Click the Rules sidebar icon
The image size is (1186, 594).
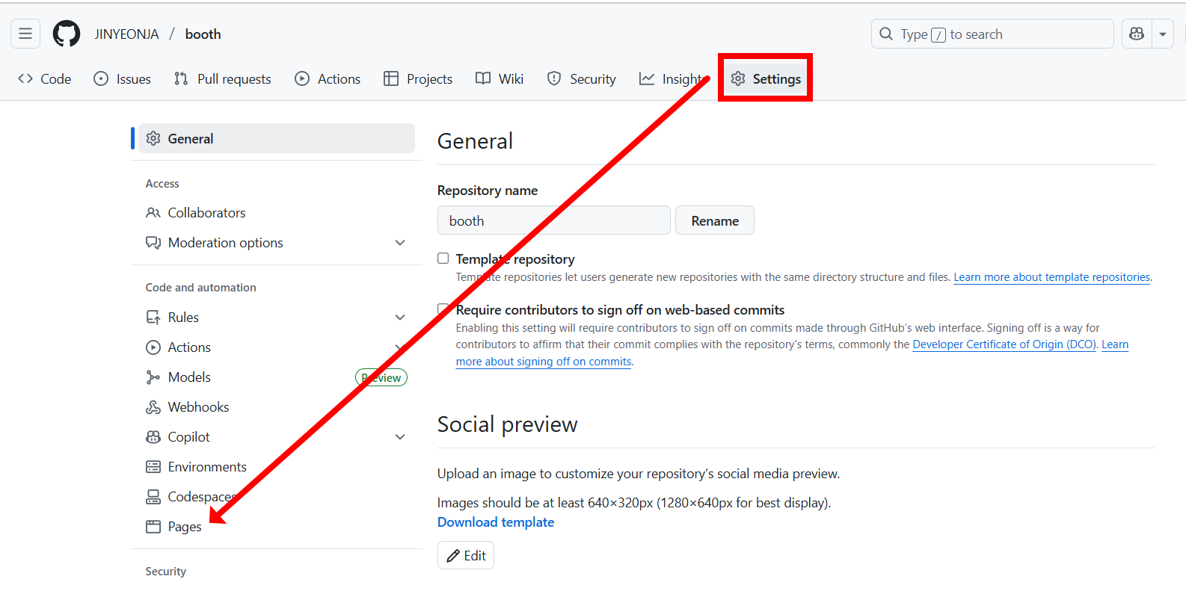coord(153,318)
